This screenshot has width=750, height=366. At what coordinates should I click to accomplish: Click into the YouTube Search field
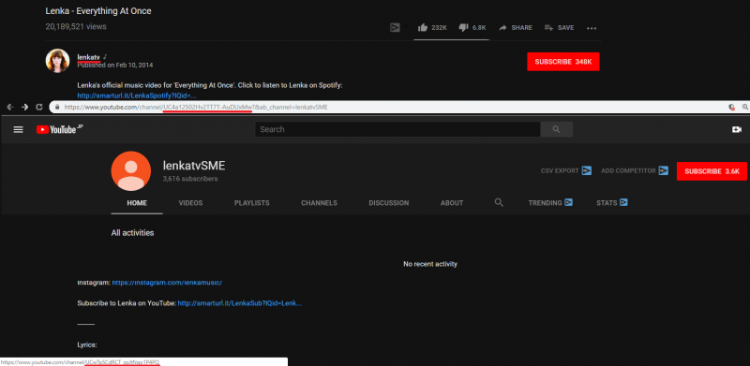tap(397, 129)
